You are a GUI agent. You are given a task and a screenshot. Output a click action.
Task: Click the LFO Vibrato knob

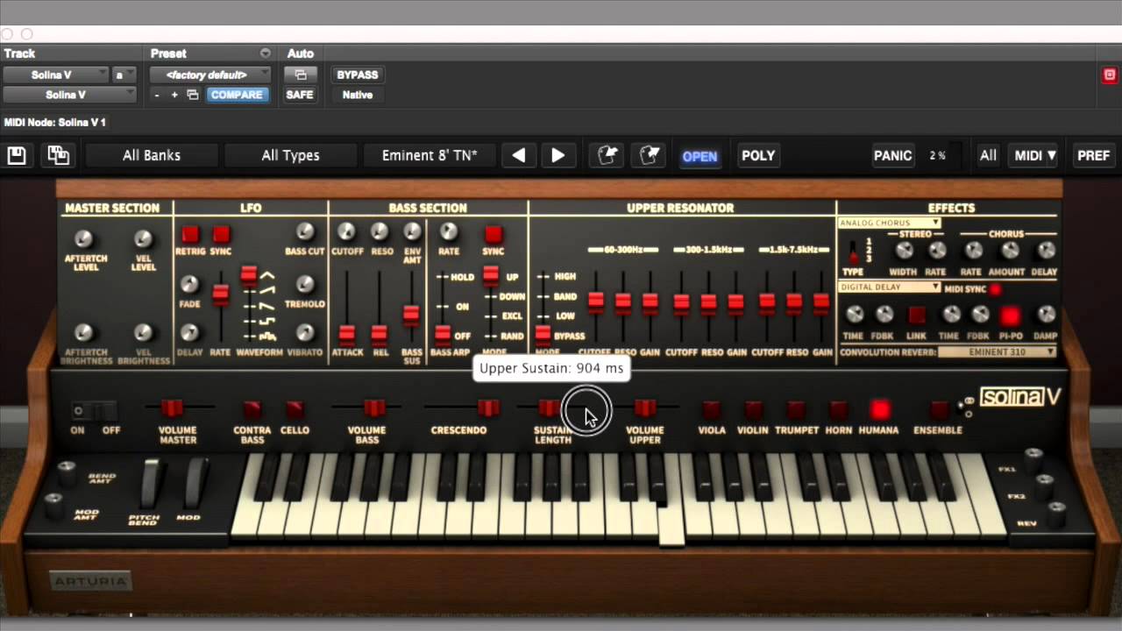[304, 333]
